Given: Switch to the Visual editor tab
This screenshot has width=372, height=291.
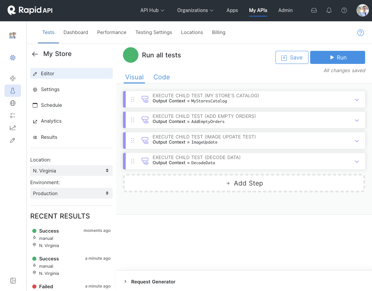Looking at the screenshot, I should click(x=134, y=77).
